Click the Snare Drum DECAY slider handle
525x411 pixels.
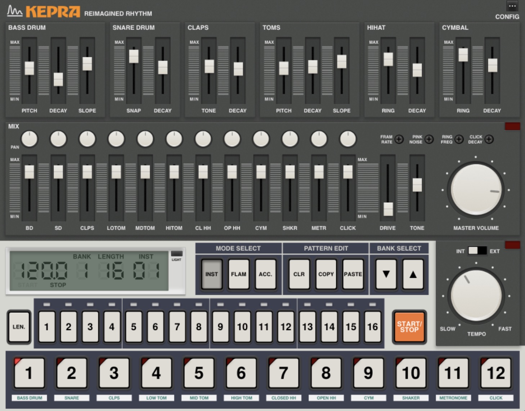tap(163, 68)
